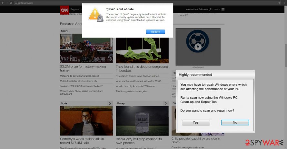
Task: Choose Yes to scan and repair
Action: click(x=196, y=123)
